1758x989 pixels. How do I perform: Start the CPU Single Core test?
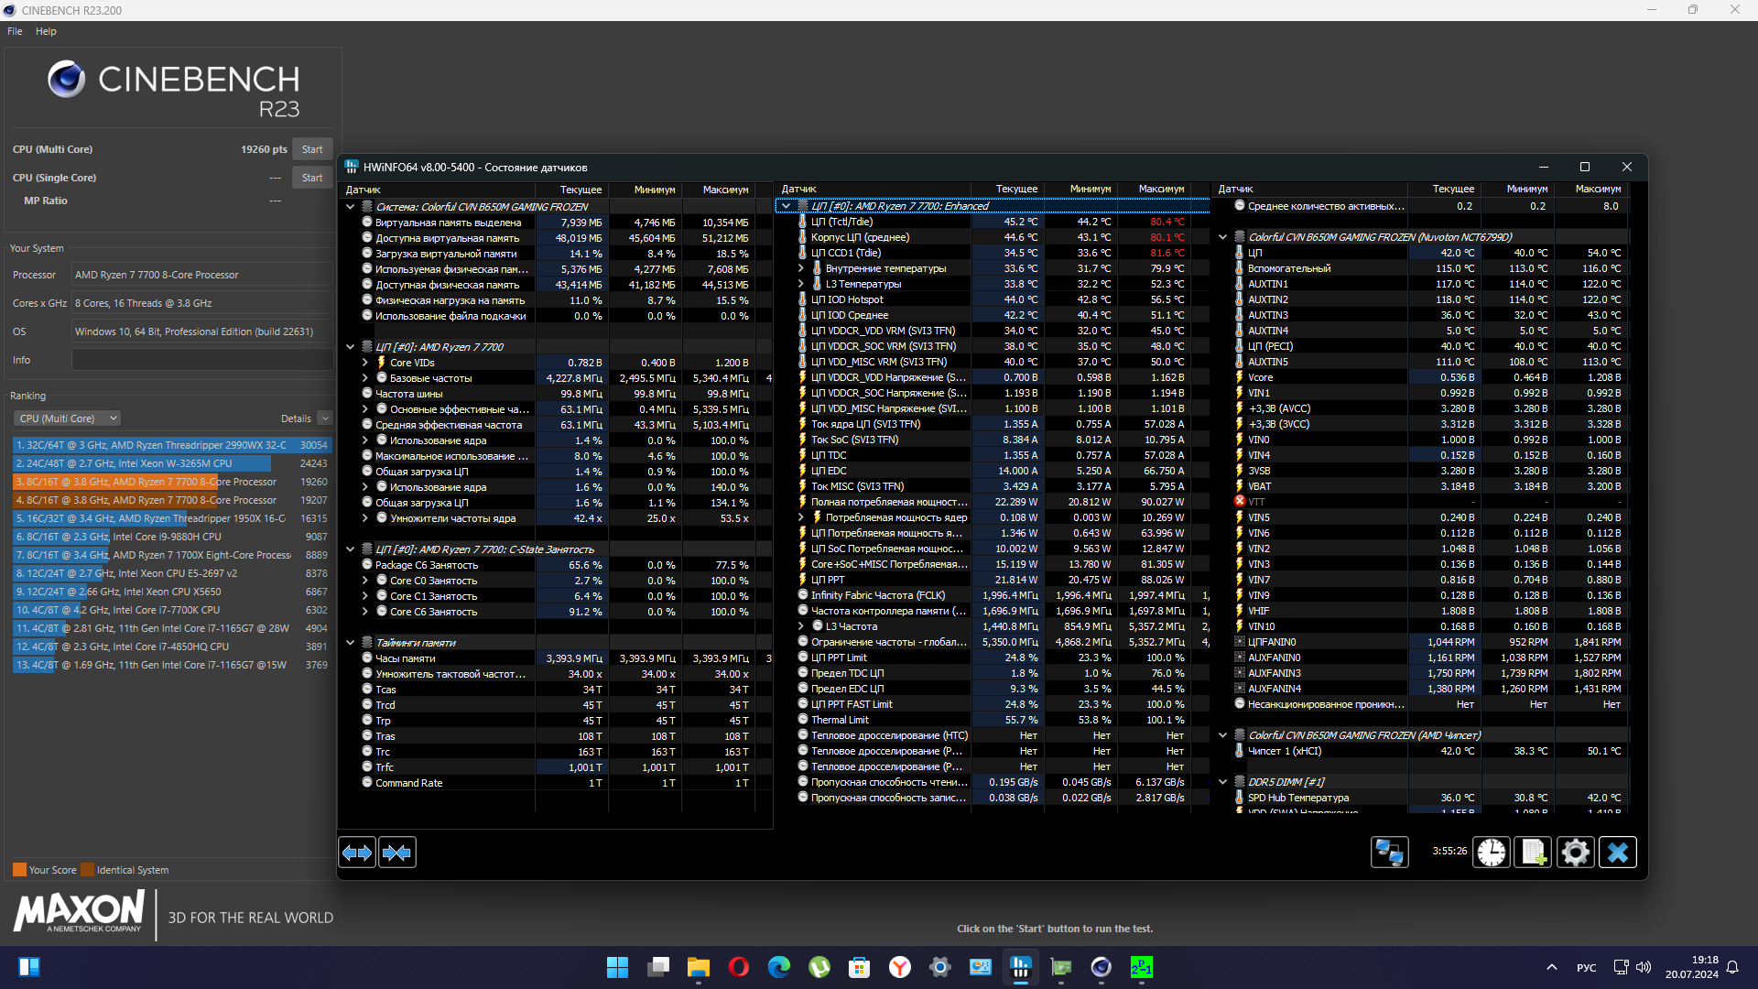(311, 178)
